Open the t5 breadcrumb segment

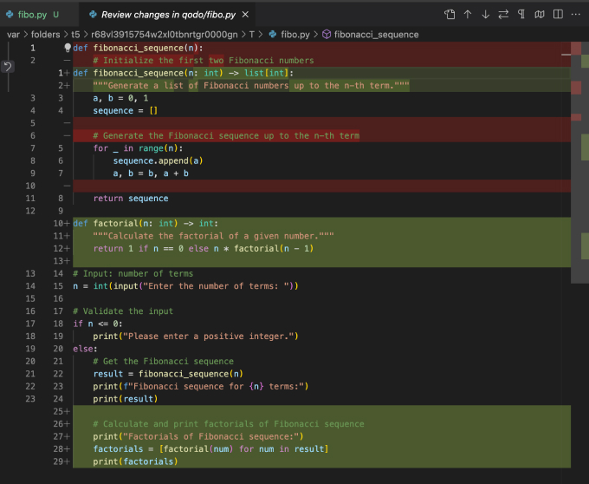coord(75,35)
